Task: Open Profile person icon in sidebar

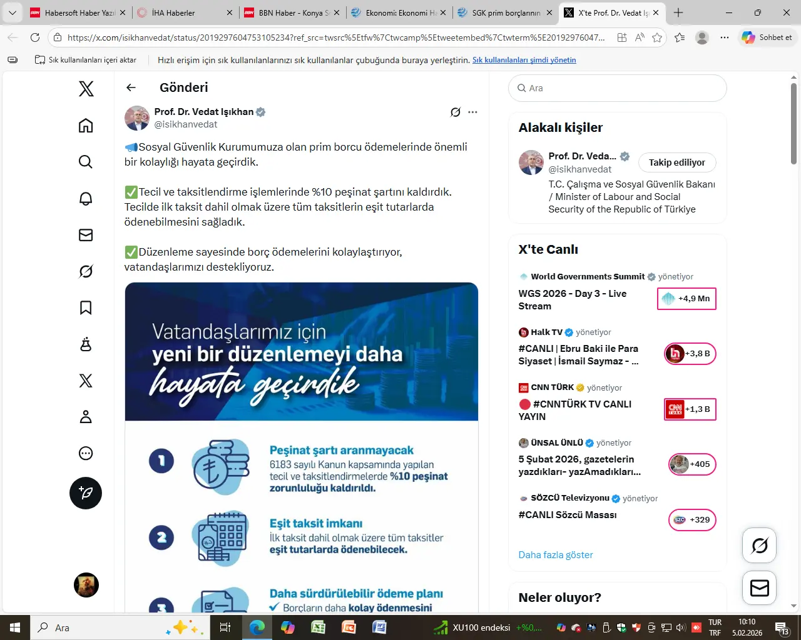Action: click(x=86, y=417)
